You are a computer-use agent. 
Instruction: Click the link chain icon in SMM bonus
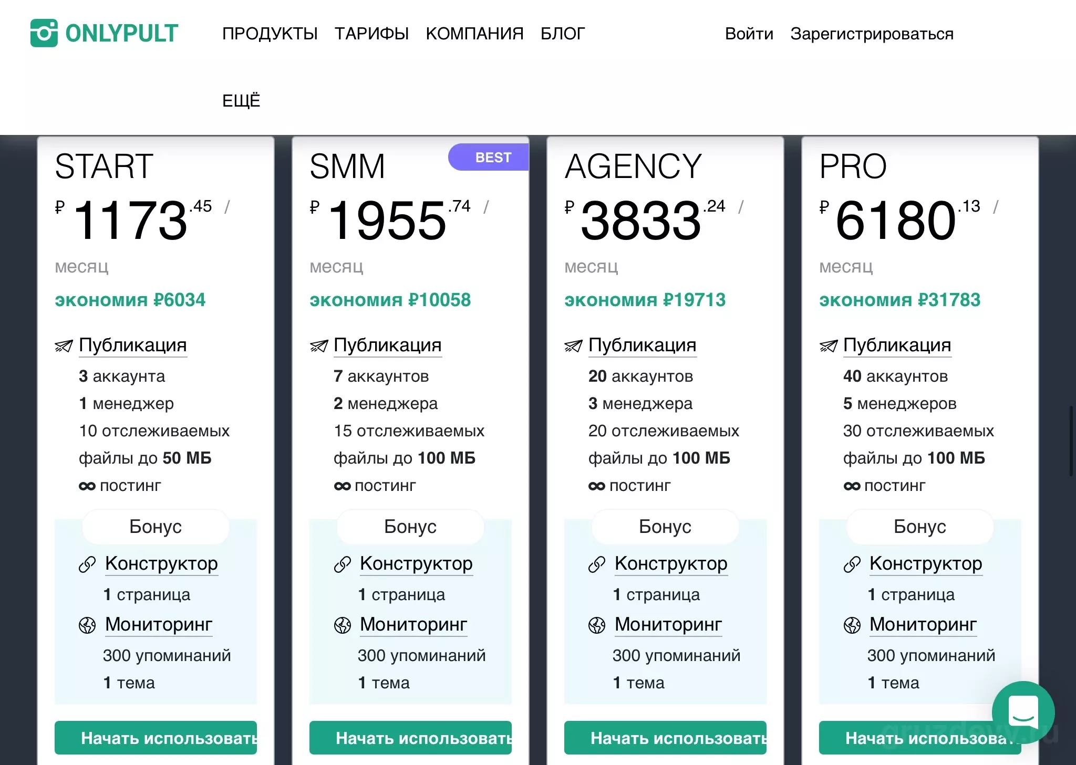click(x=342, y=564)
